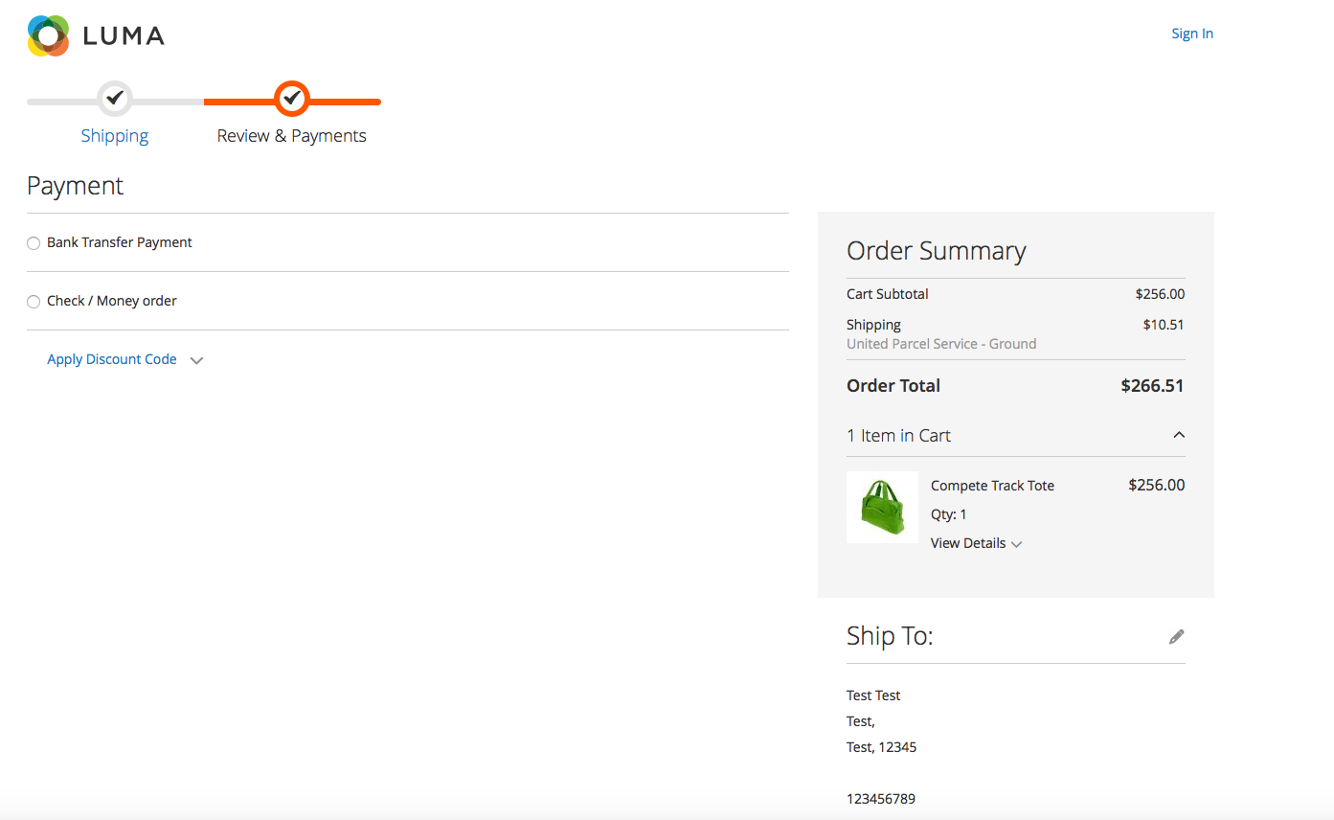Click the Apply Discount Code link text

click(112, 359)
